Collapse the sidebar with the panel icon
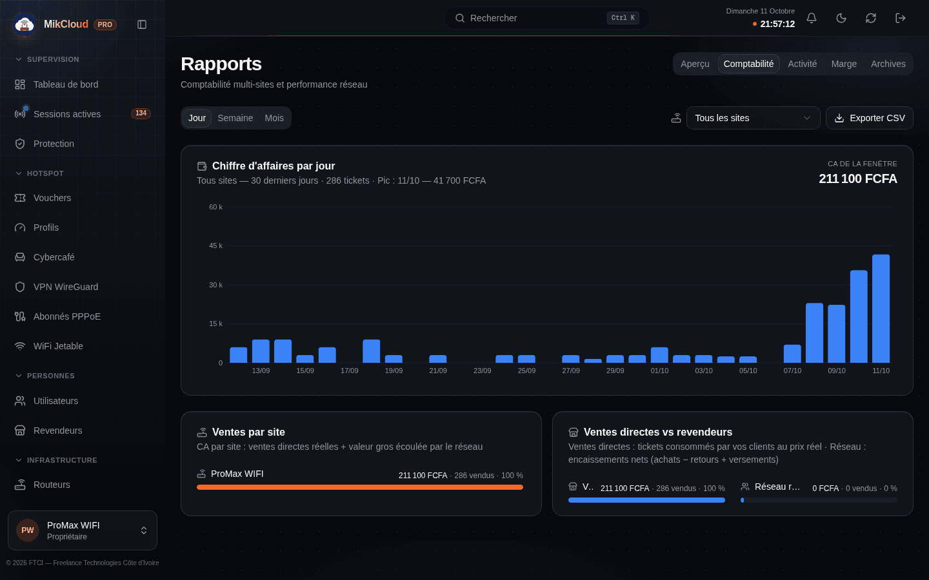Viewport: 929px width, 580px height. [142, 24]
